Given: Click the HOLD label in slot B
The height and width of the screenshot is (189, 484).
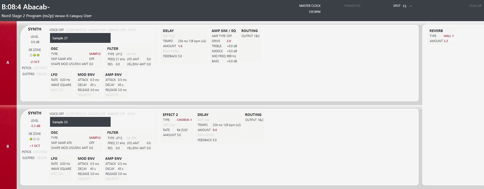Looking at the screenshot, I should coord(131,114).
